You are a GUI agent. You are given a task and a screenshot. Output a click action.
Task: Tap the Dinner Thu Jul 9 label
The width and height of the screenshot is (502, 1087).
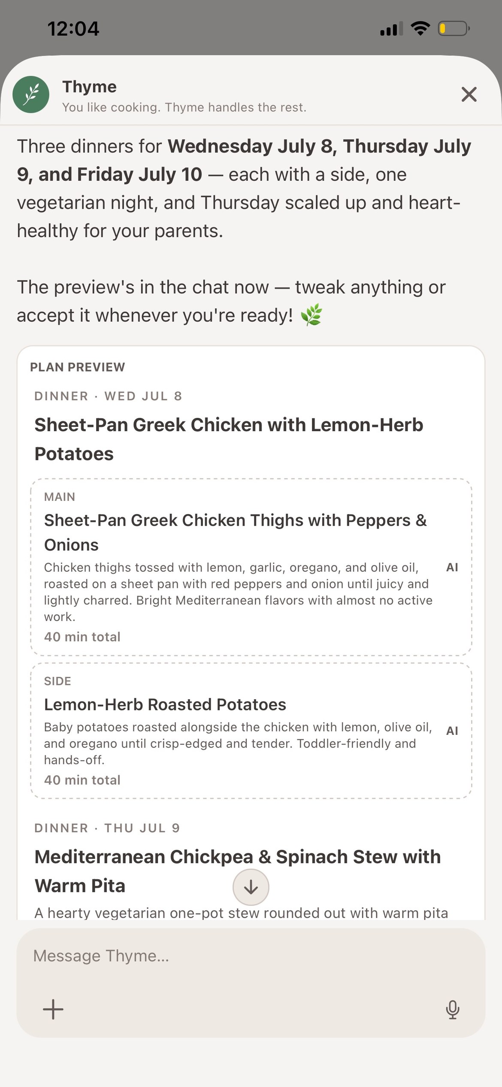click(107, 828)
